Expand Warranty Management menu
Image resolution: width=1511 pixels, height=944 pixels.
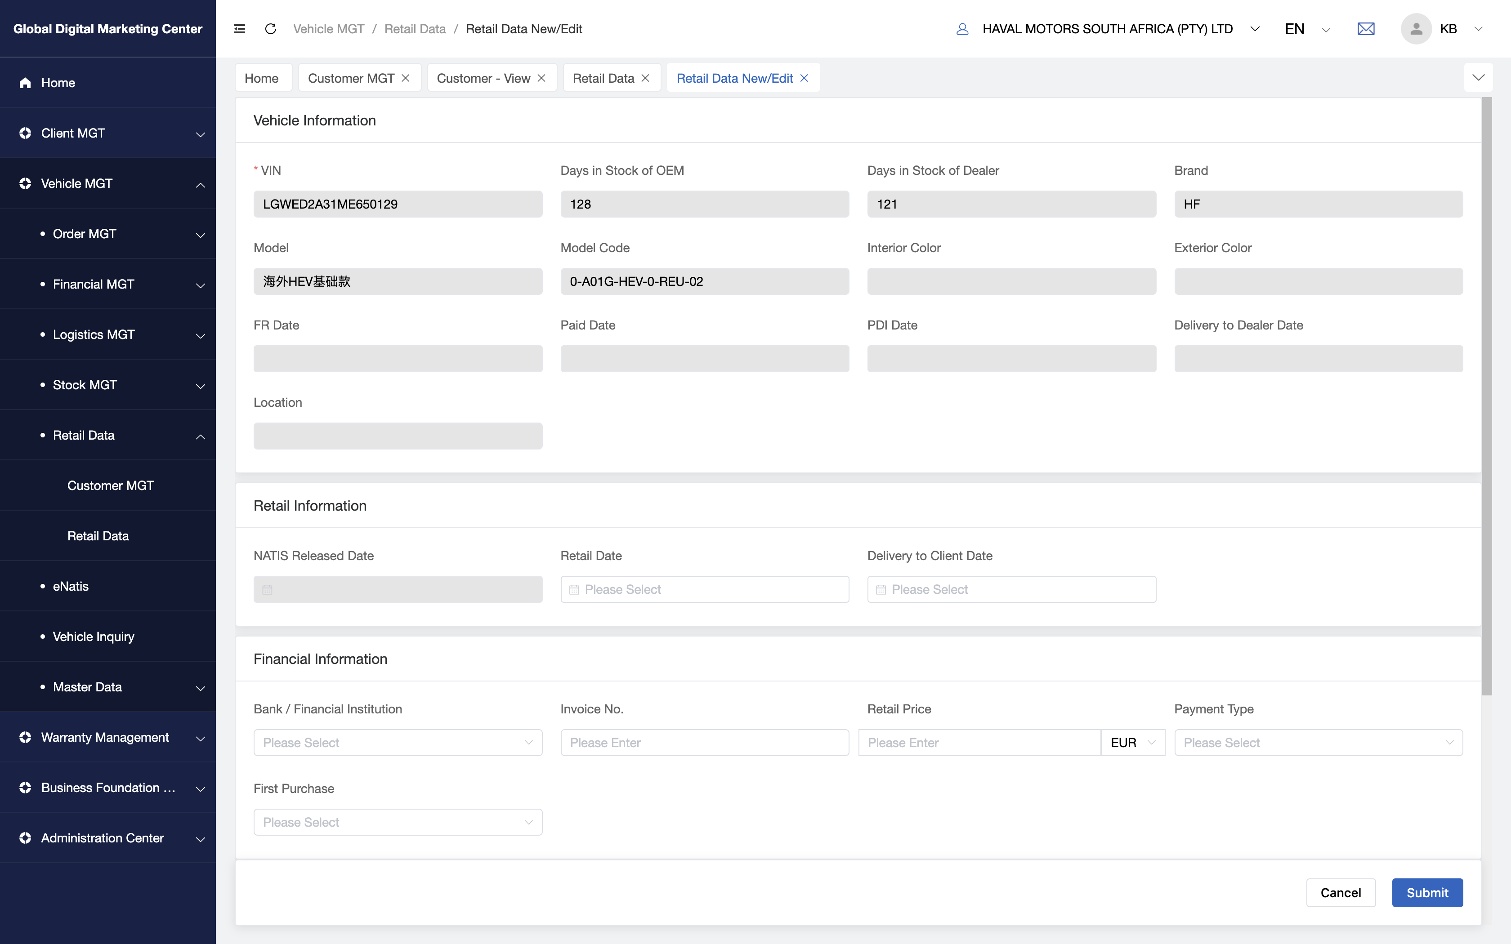coord(201,739)
